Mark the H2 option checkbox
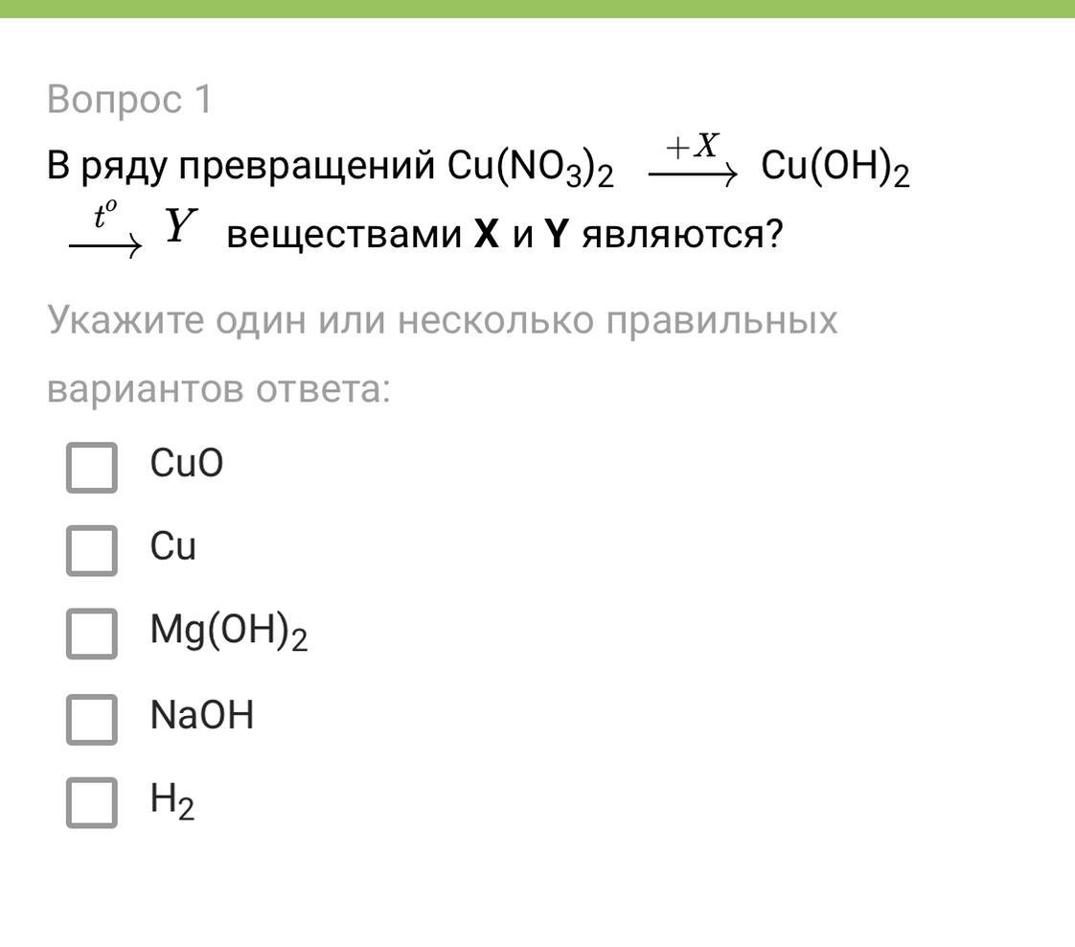The image size is (1075, 947). pos(92,802)
